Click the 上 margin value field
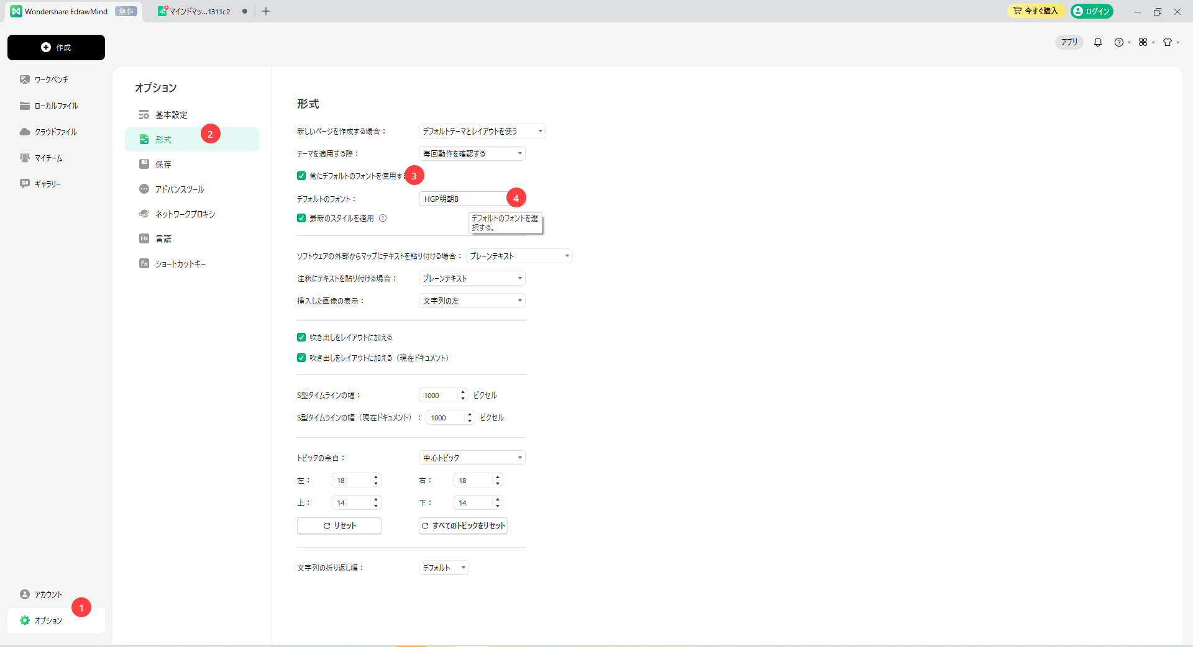 coord(352,502)
